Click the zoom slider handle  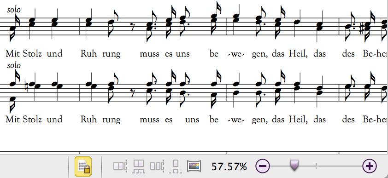coord(294,165)
